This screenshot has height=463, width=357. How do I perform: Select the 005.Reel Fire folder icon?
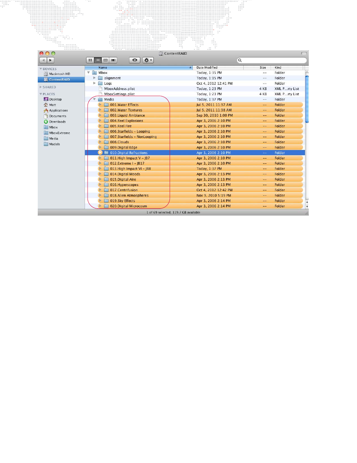coord(106,126)
